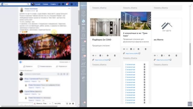Click create group icon in chat bar
The height and width of the screenshot is (109, 193).
[70, 104]
